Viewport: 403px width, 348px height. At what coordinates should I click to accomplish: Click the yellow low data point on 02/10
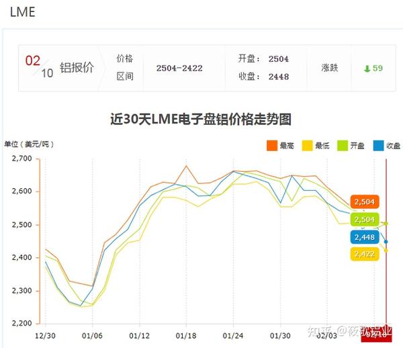(386, 251)
